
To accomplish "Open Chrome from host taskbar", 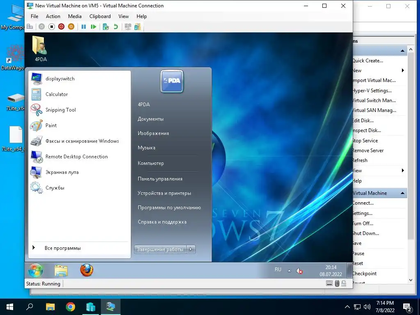I will pos(71,307).
